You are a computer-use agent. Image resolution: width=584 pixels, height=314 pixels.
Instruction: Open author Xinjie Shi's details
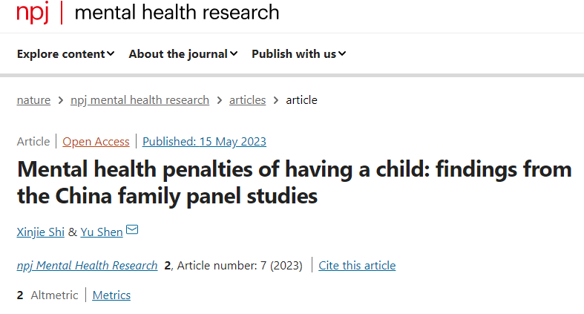(x=41, y=232)
